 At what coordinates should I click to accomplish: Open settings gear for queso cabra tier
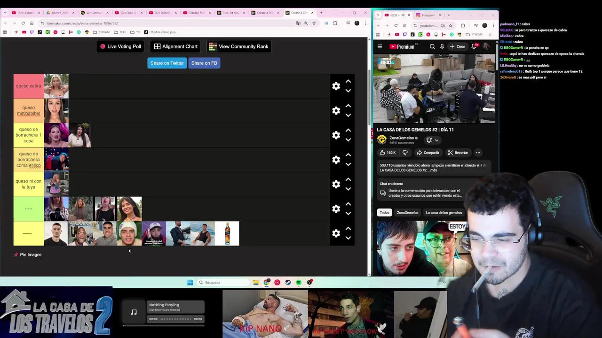tap(336, 86)
